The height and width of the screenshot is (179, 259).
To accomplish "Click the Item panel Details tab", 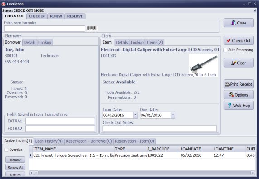I will tap(122, 43).
